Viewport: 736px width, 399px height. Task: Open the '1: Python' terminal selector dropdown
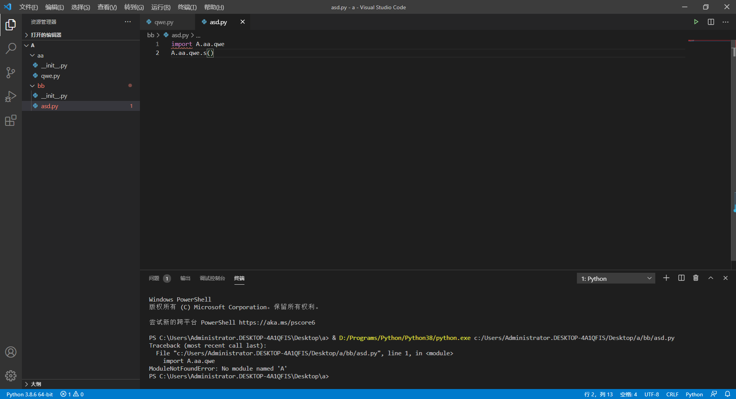click(x=616, y=279)
